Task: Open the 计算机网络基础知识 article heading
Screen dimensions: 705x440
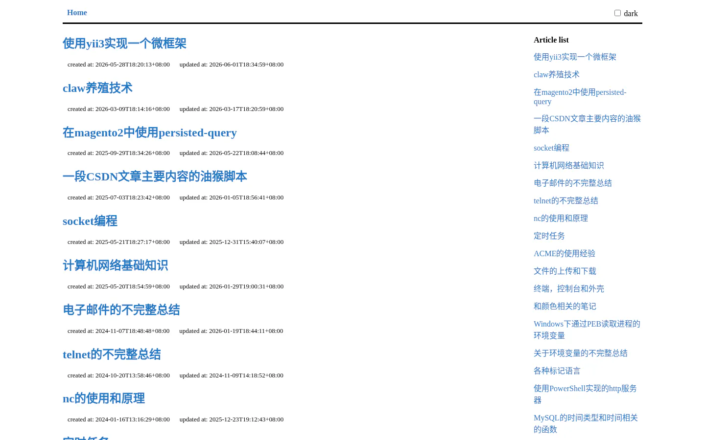Action: (x=115, y=265)
